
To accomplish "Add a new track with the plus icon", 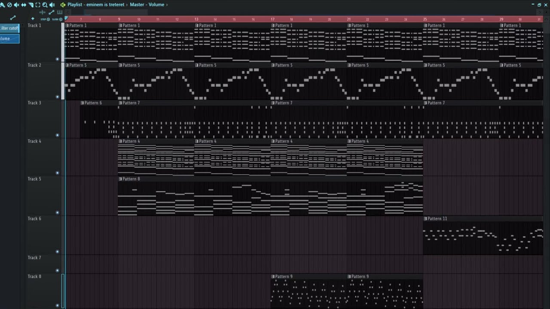I will 33,19.
